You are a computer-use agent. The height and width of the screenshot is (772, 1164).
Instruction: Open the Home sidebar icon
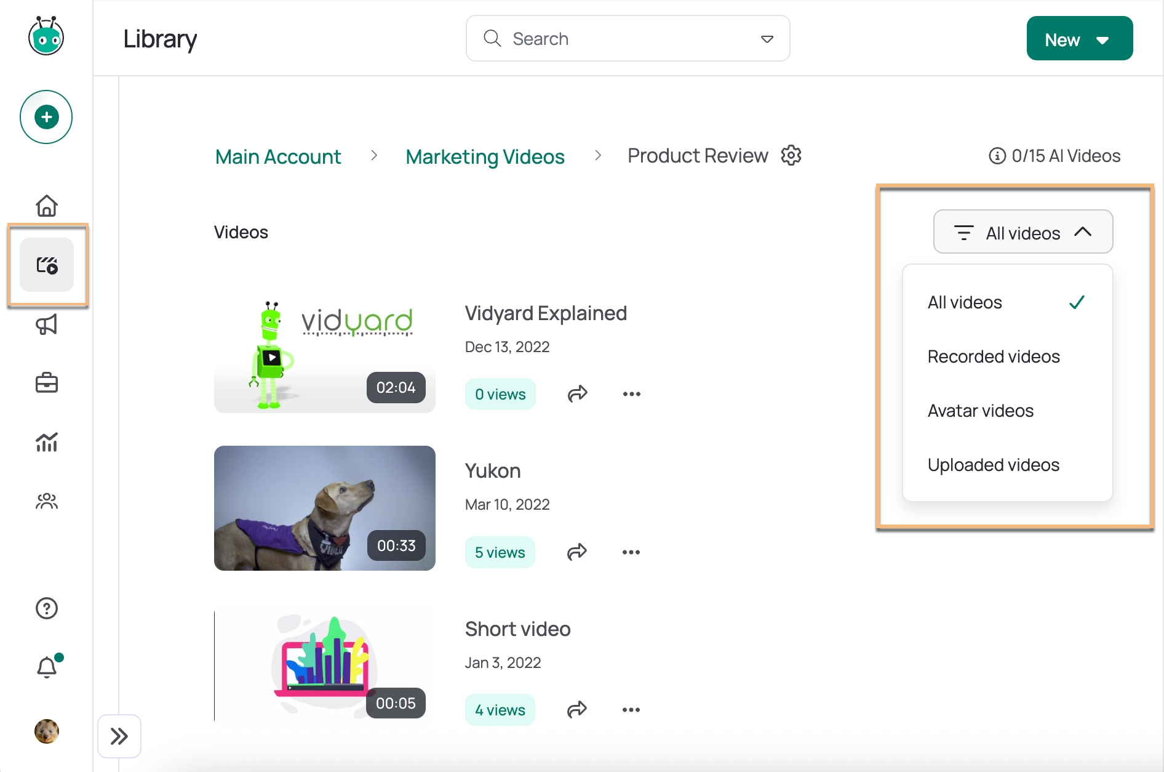tap(47, 206)
